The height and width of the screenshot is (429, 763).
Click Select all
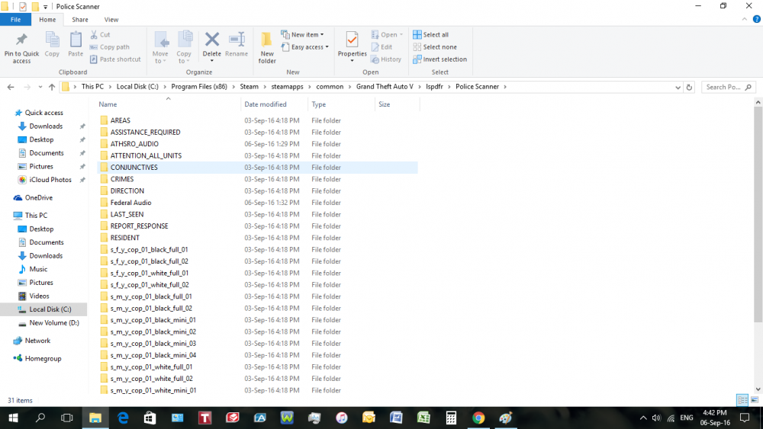coord(430,34)
